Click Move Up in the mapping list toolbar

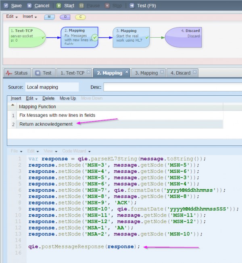point(67,98)
